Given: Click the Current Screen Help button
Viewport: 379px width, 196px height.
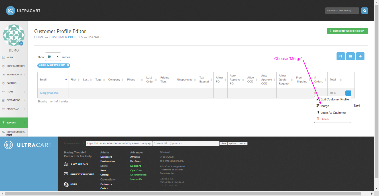Looking at the screenshot, I should point(347,31).
